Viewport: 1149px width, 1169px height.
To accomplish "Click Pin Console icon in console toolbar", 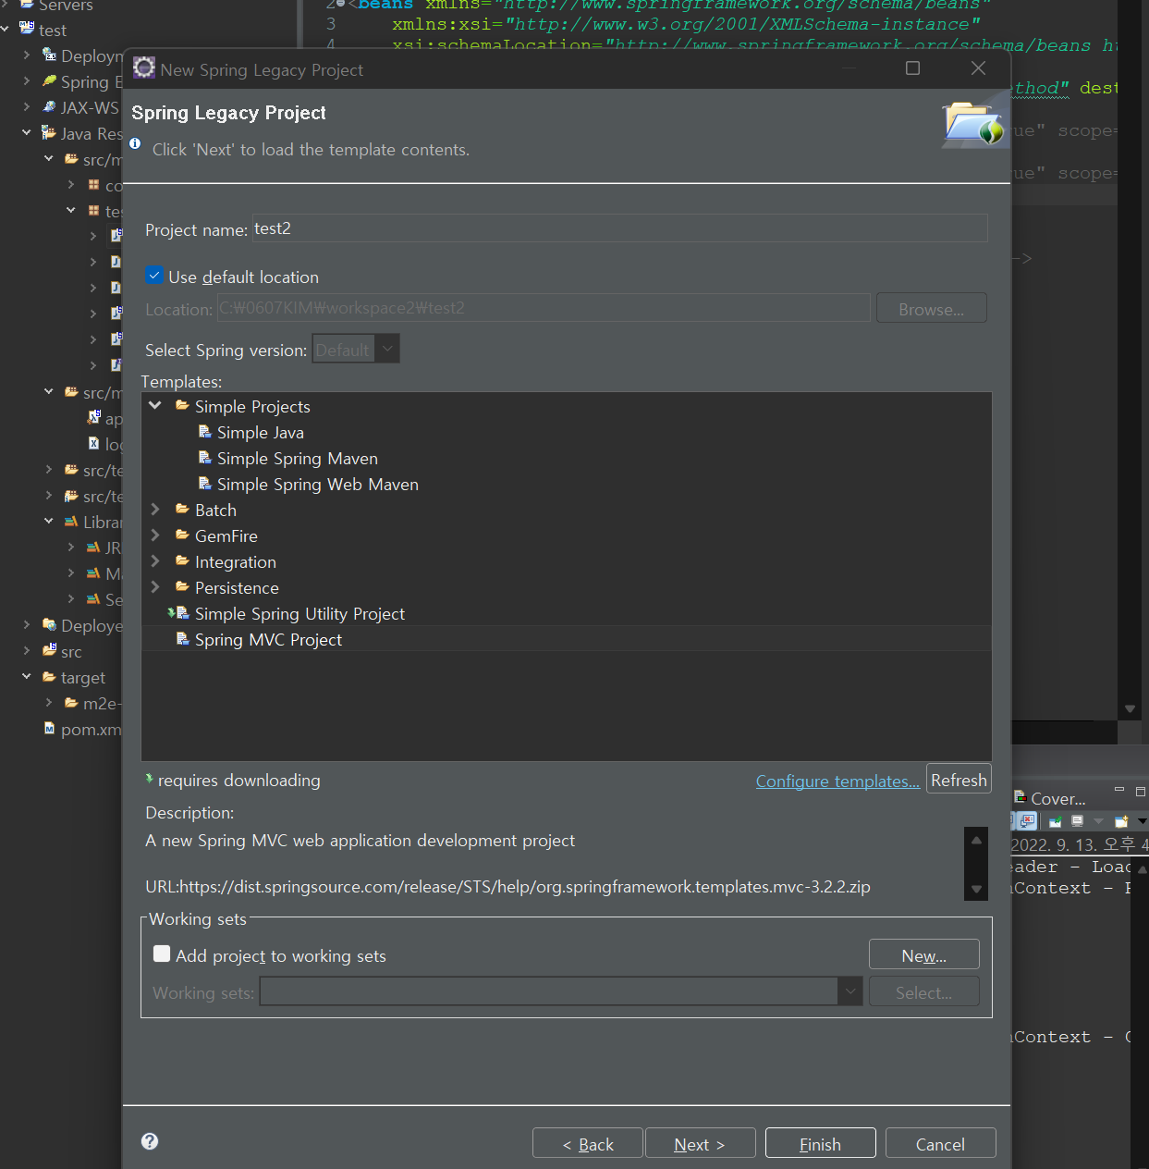I will point(1055,821).
